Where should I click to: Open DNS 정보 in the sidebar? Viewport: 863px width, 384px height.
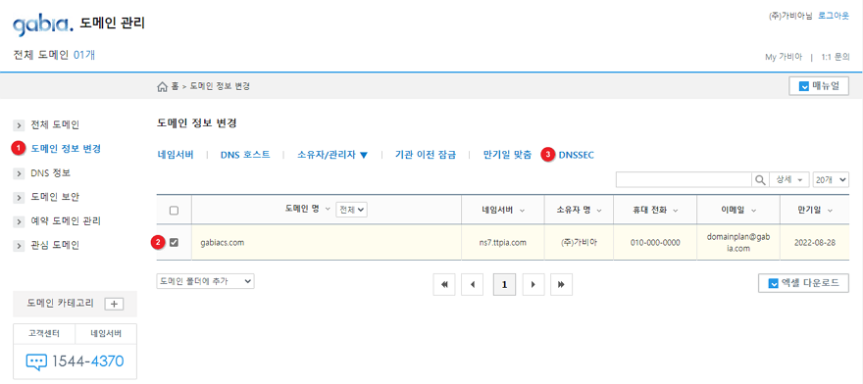click(x=51, y=172)
